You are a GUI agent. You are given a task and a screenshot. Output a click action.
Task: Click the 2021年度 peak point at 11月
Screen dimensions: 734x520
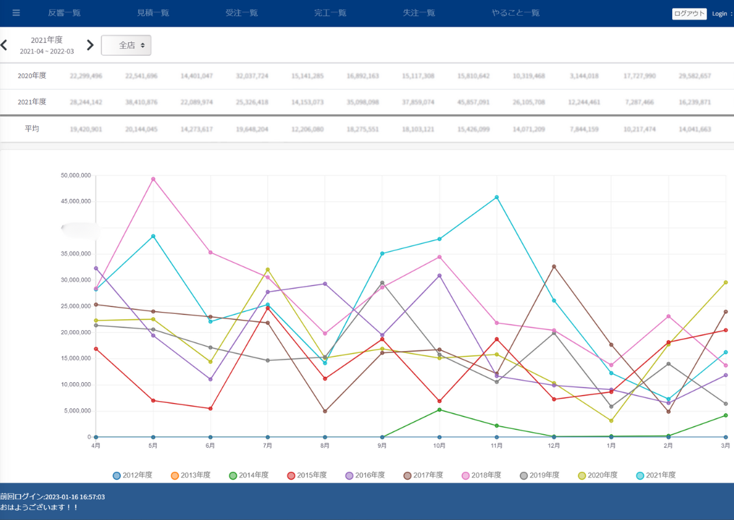coord(496,197)
